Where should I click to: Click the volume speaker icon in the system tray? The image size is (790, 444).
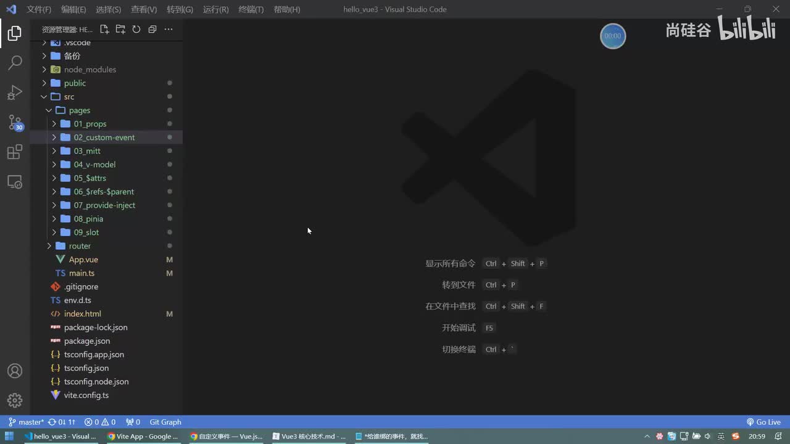(x=707, y=437)
